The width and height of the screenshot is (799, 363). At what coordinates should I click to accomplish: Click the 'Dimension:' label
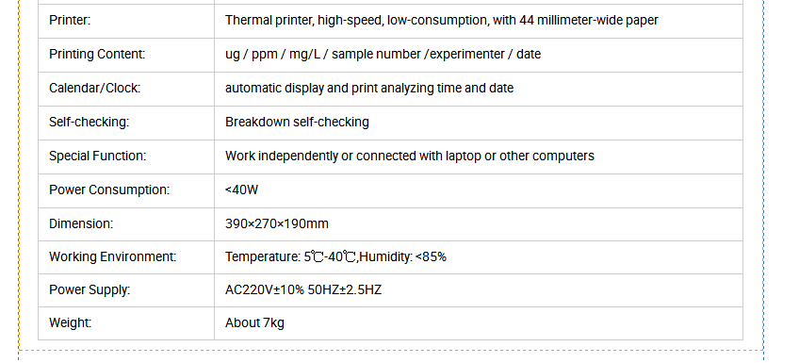coord(81,223)
